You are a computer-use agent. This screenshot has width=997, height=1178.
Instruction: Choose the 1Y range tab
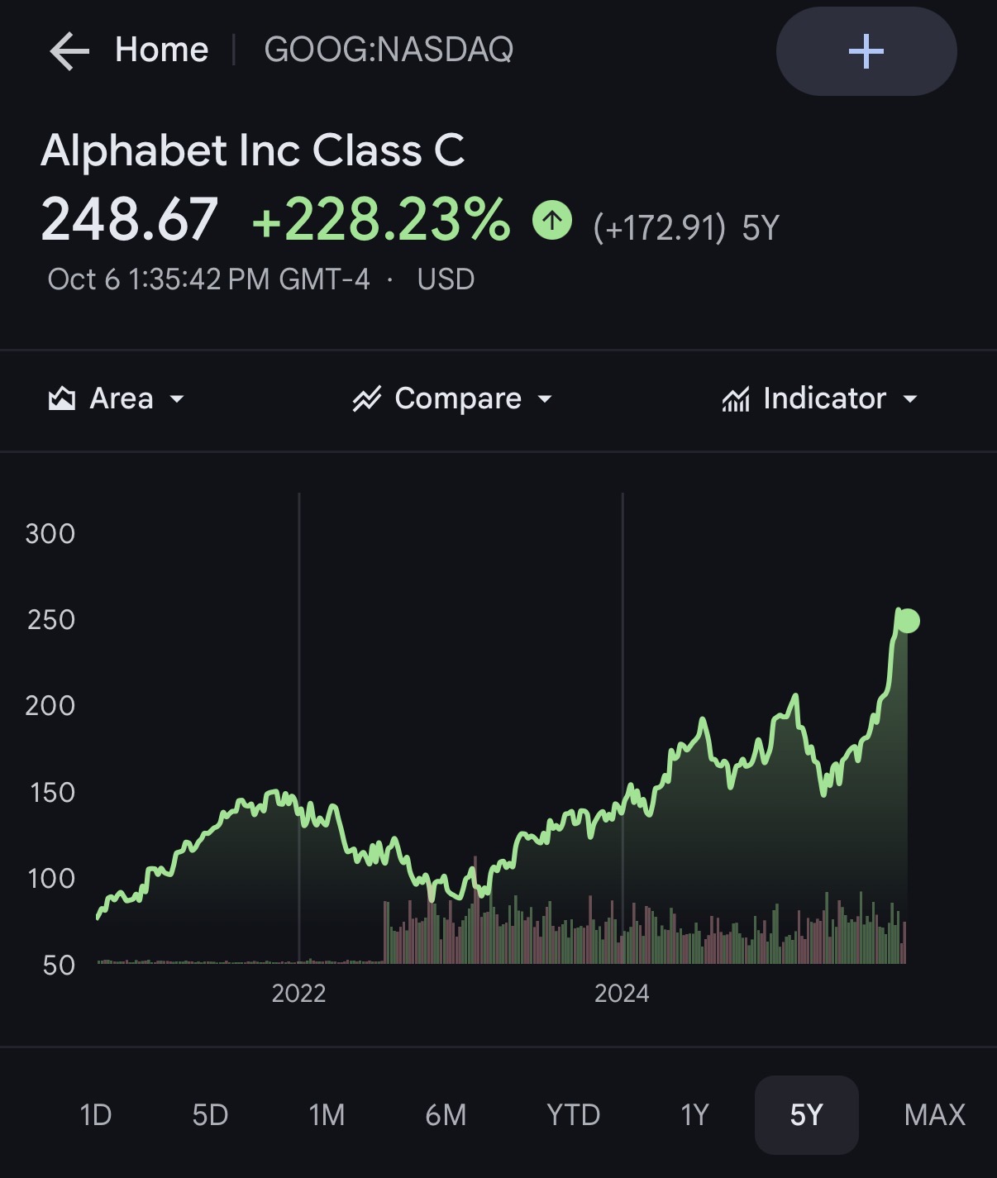point(694,1114)
